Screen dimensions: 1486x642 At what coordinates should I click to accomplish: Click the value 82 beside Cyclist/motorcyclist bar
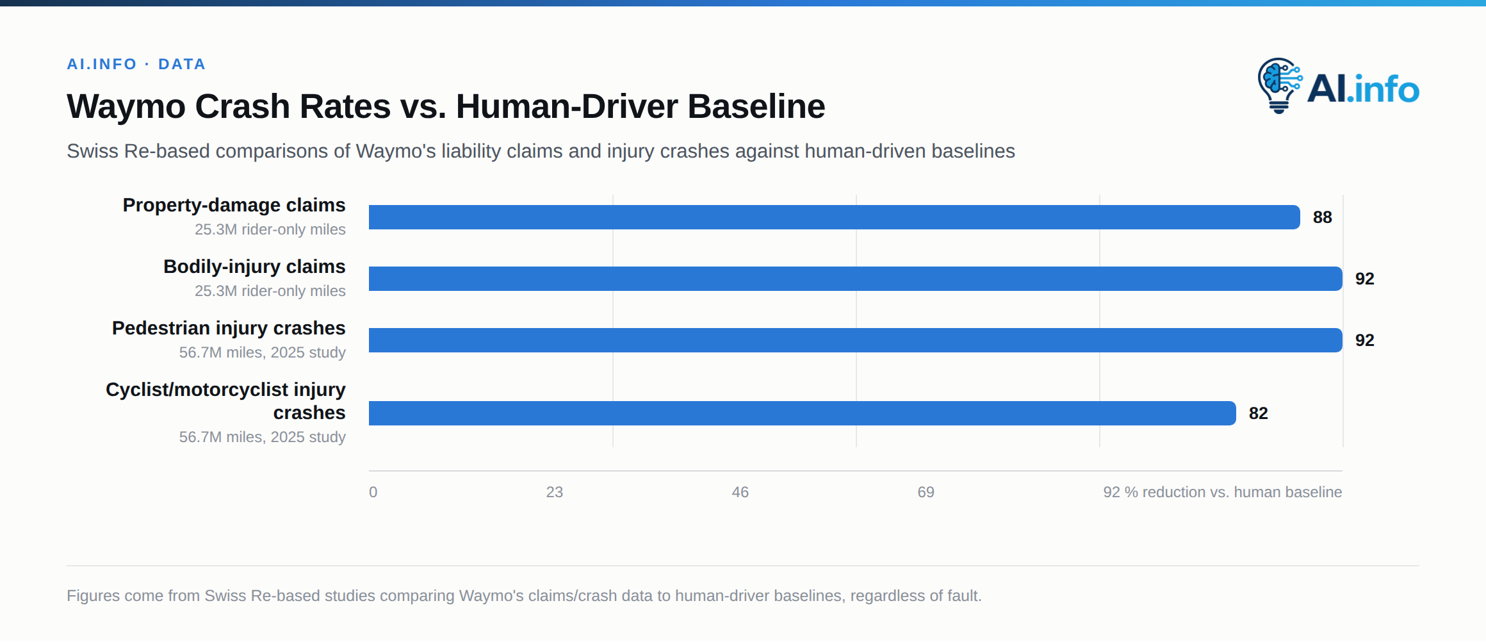pyautogui.click(x=1259, y=413)
